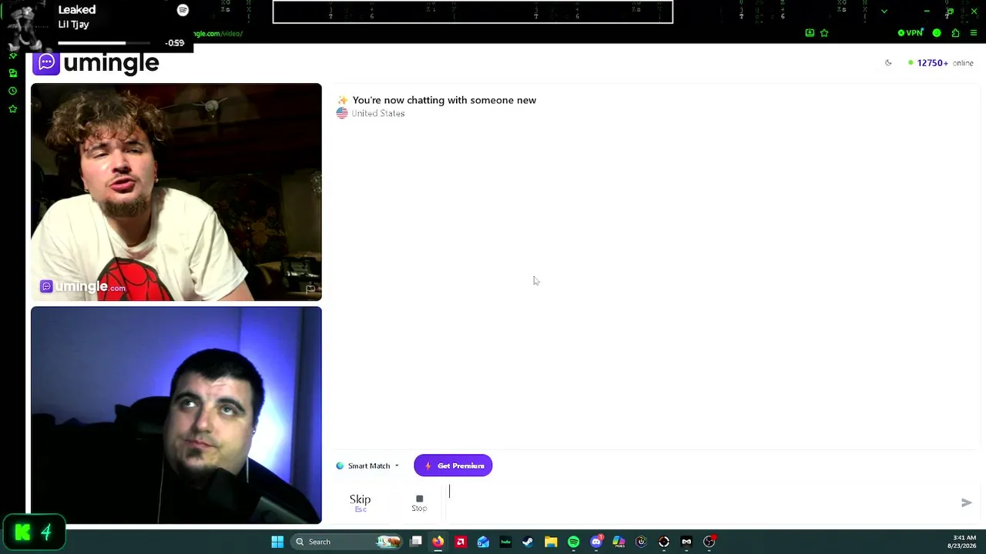Toggle dark mode with the moon icon
Screen dimensions: 986x554
888,63
